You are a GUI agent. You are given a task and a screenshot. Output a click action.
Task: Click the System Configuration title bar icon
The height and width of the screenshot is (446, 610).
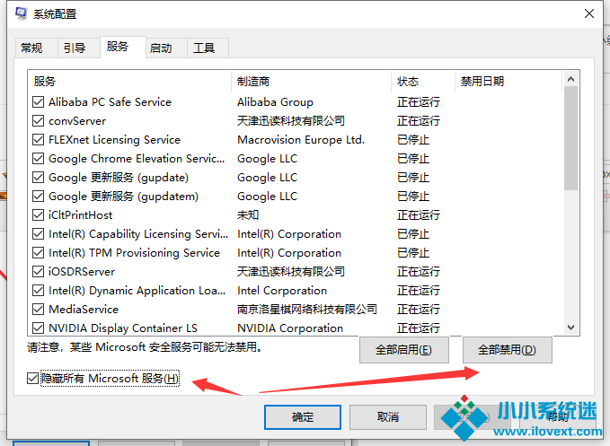[21, 13]
